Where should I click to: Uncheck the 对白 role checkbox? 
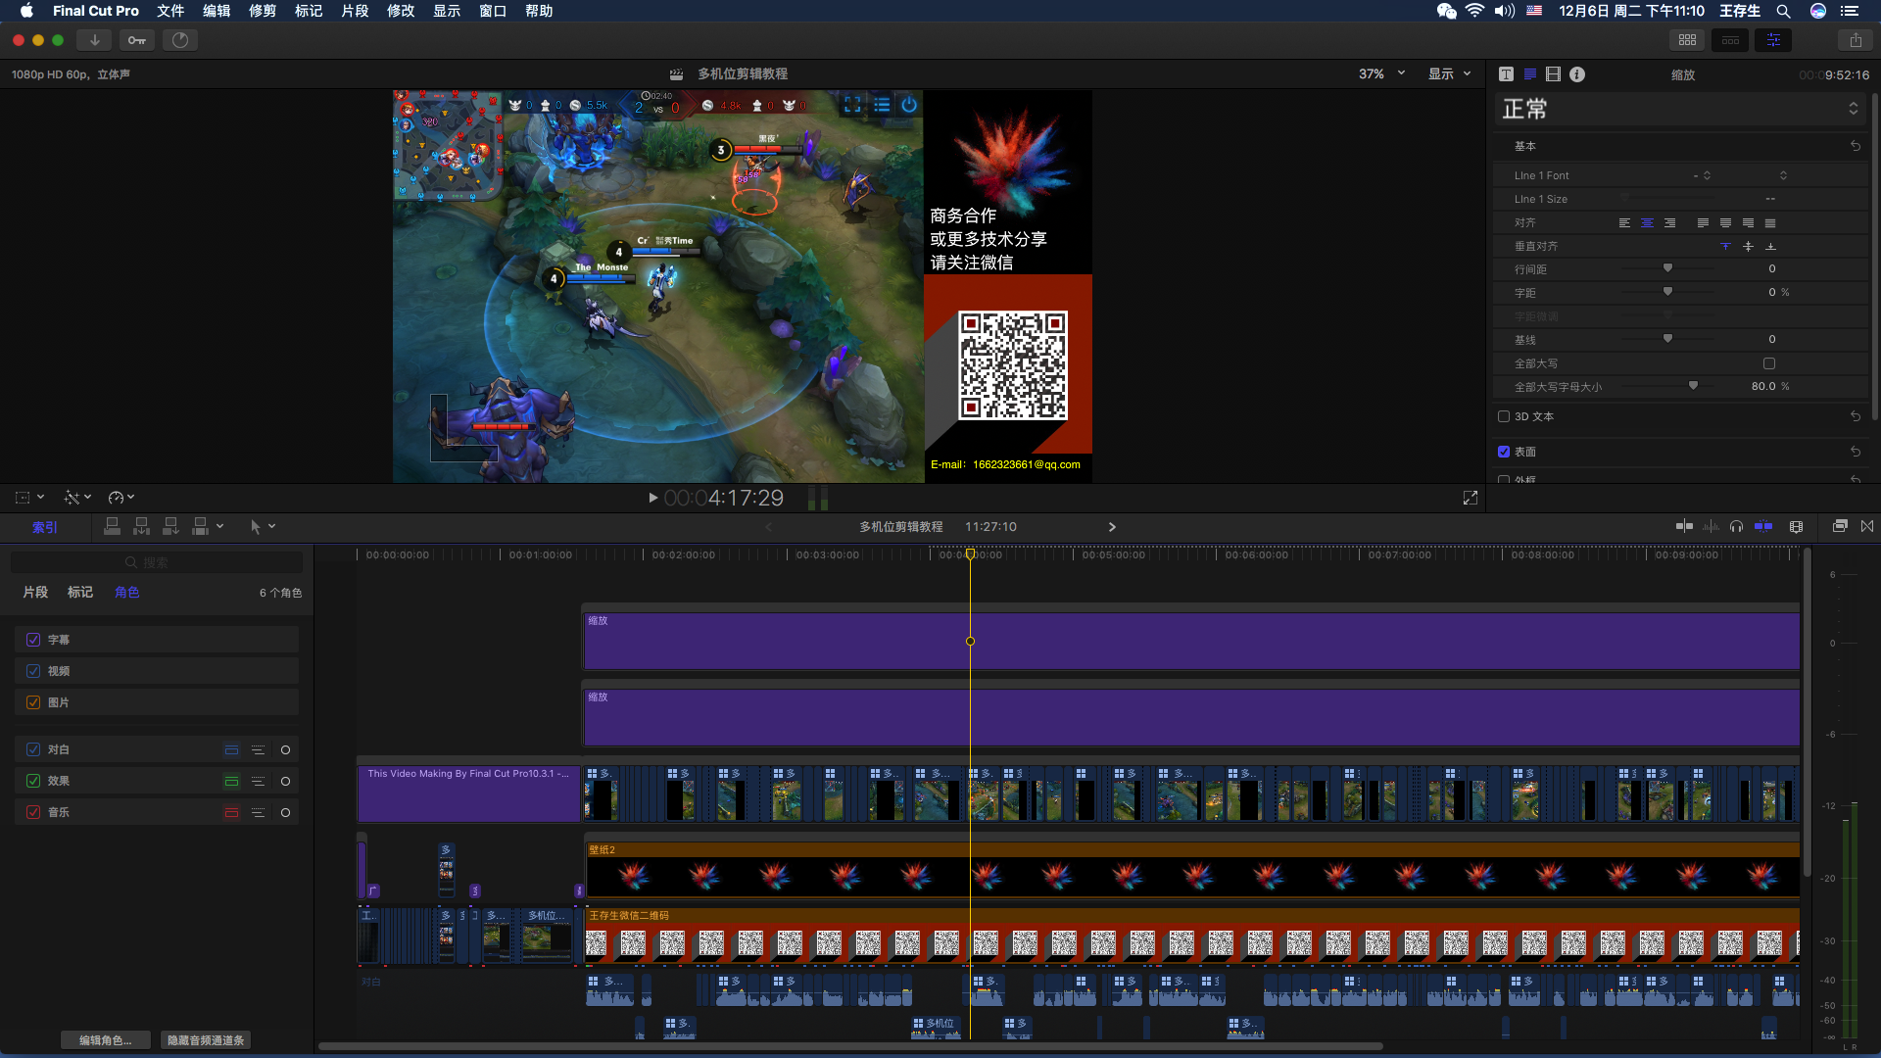tap(33, 749)
